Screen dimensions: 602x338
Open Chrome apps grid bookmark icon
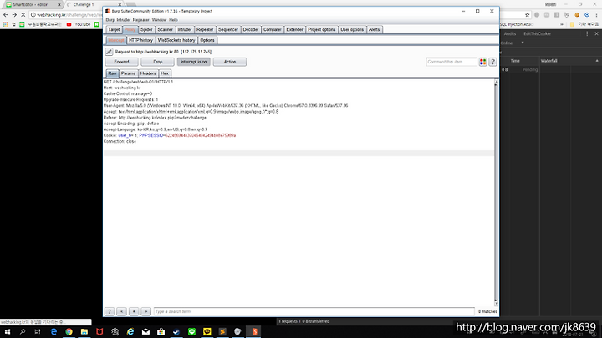(x=5, y=24)
